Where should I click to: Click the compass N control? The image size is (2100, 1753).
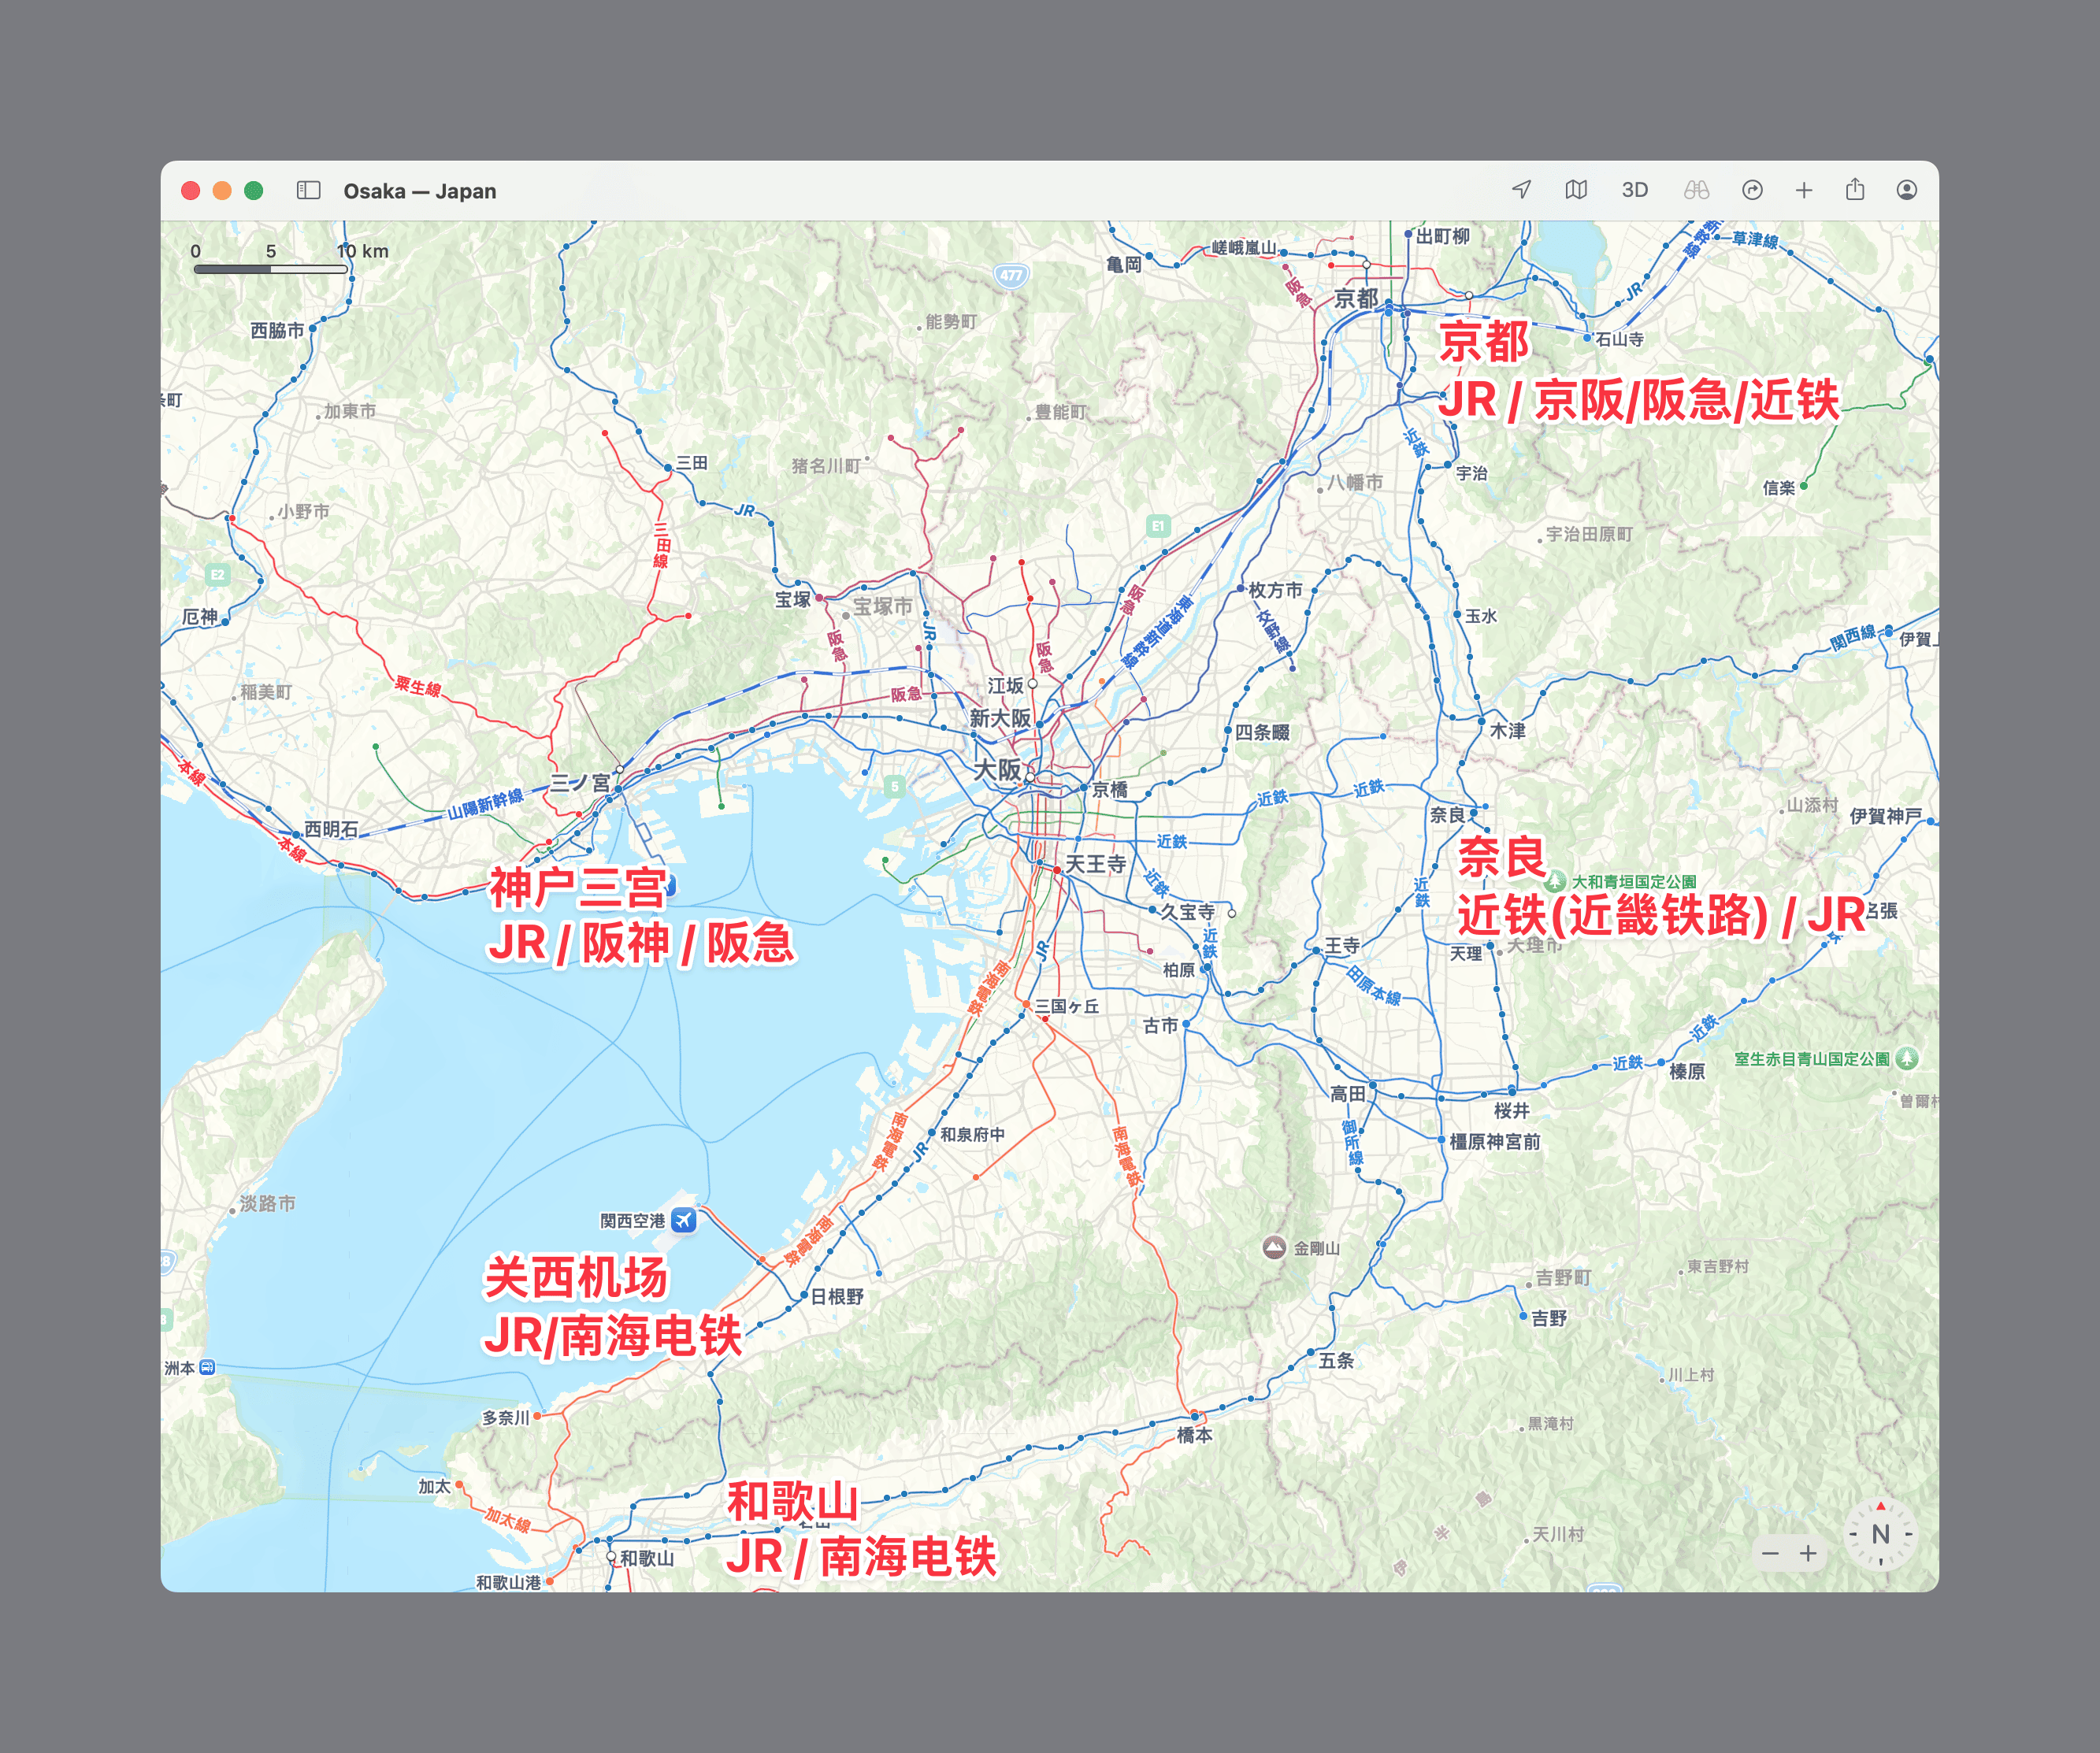point(1880,1534)
